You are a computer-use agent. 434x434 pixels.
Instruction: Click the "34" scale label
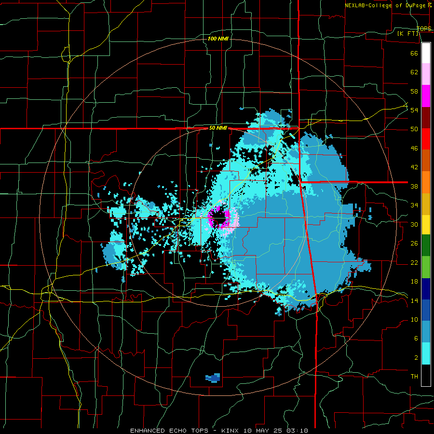coord(414,205)
